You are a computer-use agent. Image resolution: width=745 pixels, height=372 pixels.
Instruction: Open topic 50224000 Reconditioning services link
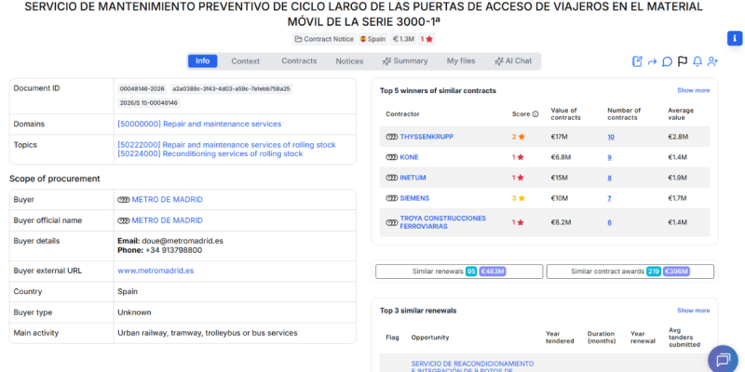pos(210,154)
